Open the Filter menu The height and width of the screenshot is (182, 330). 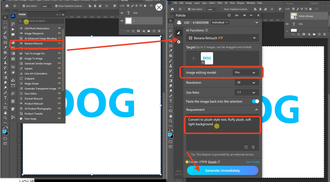click(220, 3)
